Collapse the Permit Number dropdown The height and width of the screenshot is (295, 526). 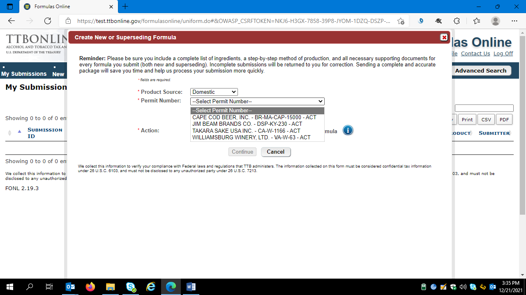pyautogui.click(x=257, y=101)
